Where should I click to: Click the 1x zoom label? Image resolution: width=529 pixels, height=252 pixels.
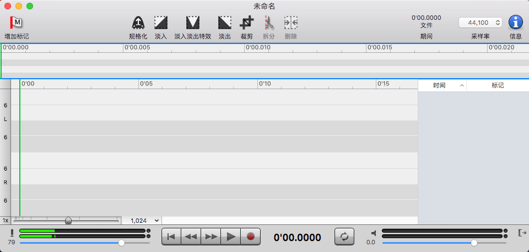coord(6,221)
